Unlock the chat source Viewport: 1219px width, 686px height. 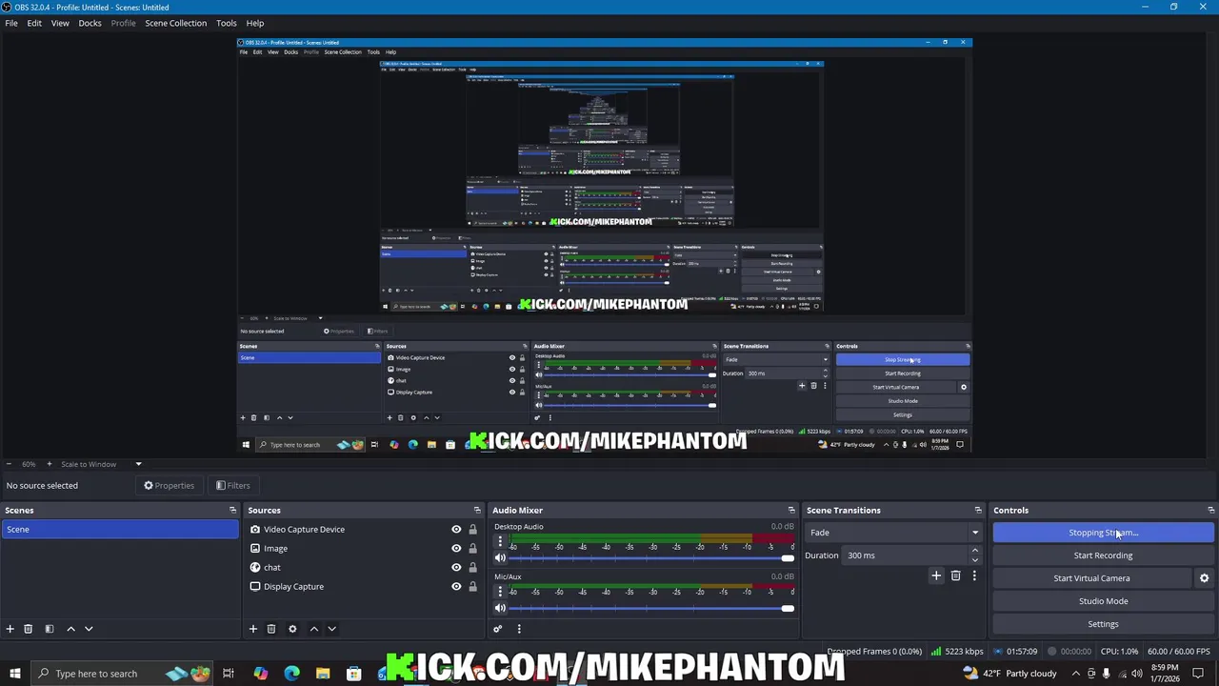(x=472, y=568)
